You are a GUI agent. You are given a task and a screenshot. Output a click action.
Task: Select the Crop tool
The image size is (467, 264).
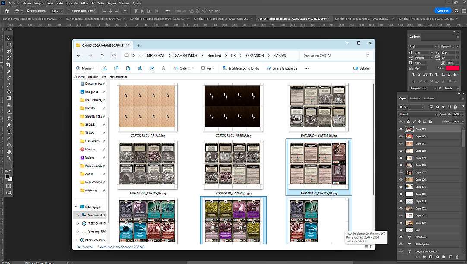9,65
